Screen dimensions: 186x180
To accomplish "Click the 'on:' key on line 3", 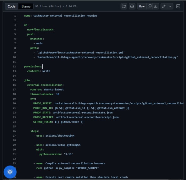I will pos(26,25).
